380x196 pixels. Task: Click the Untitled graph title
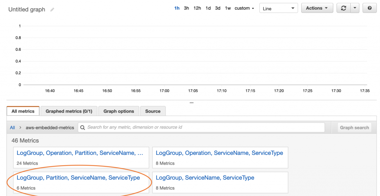coord(27,10)
